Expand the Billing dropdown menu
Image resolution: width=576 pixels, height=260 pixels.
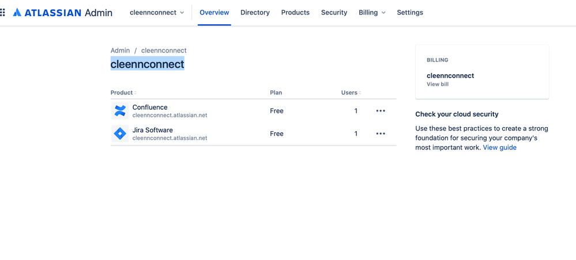pyautogui.click(x=372, y=12)
